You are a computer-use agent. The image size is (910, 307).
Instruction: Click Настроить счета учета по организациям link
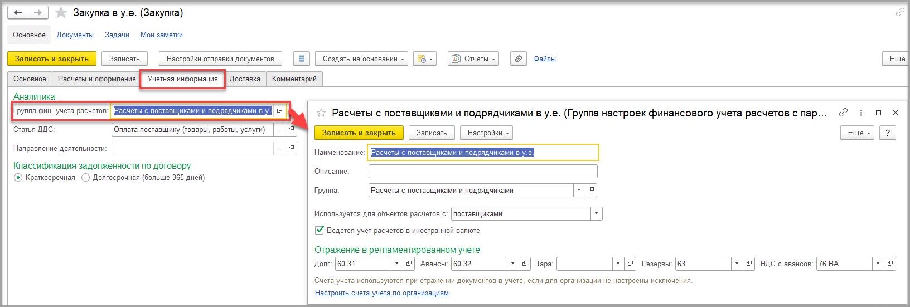click(381, 293)
